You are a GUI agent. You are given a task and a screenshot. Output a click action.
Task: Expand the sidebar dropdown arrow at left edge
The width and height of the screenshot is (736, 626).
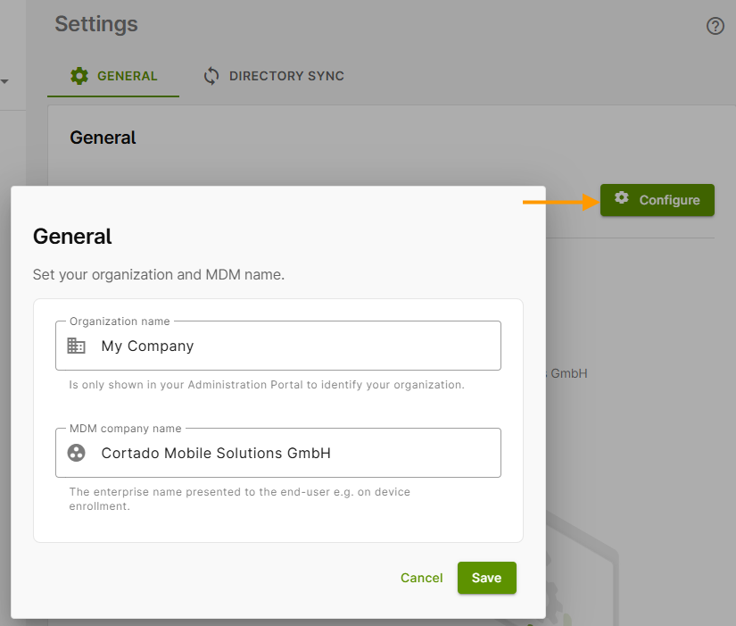tap(4, 81)
